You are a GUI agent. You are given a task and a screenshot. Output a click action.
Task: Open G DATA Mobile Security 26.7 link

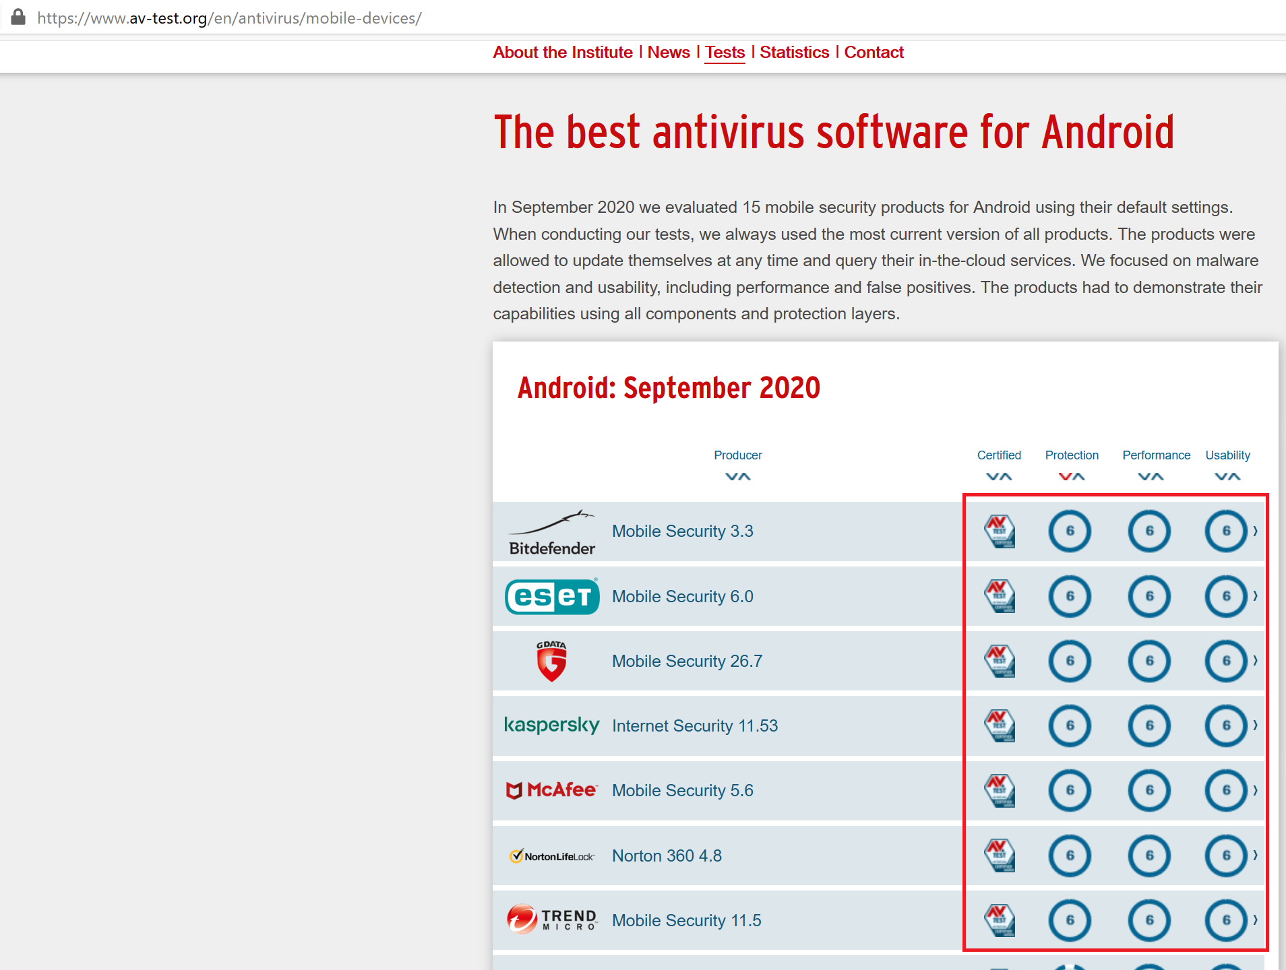[x=687, y=661]
